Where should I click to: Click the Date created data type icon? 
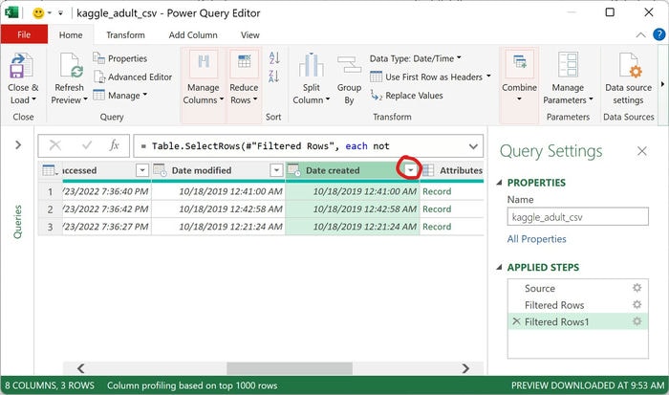[x=293, y=170]
